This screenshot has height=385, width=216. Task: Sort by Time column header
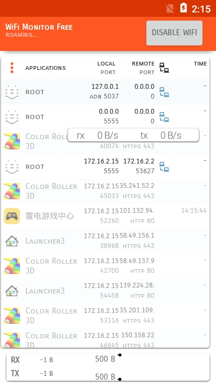(x=200, y=64)
